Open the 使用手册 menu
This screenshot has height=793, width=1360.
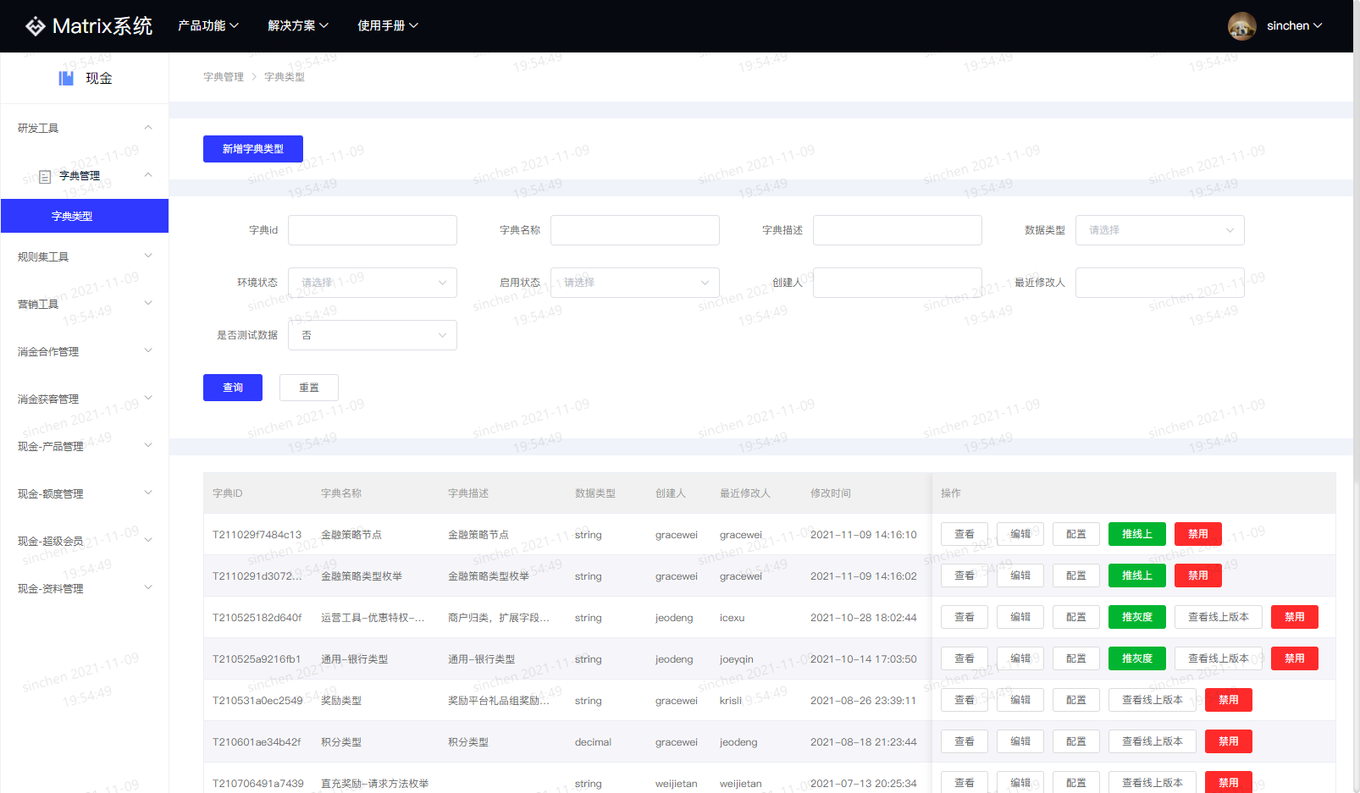pos(388,25)
